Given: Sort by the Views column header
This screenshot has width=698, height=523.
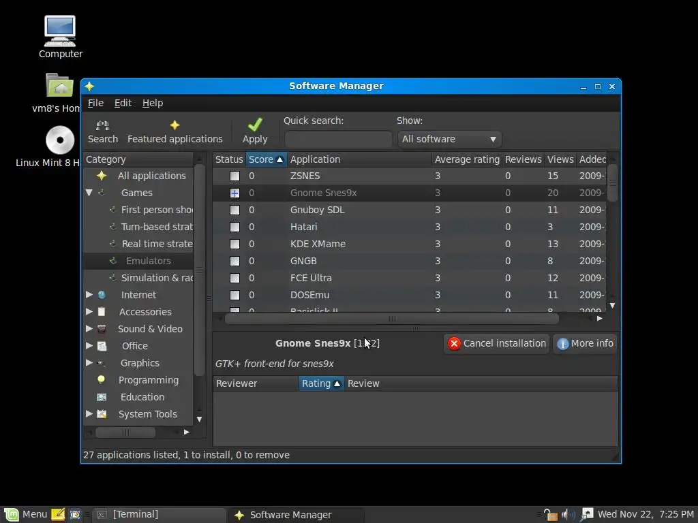Looking at the screenshot, I should pyautogui.click(x=560, y=159).
